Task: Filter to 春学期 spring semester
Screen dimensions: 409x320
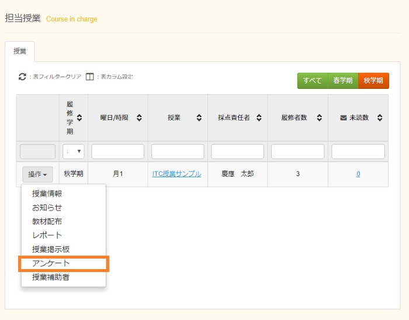Action: tap(342, 81)
